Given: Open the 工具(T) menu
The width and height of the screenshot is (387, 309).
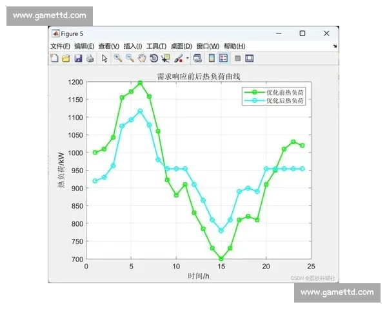Looking at the screenshot, I should 156,46.
